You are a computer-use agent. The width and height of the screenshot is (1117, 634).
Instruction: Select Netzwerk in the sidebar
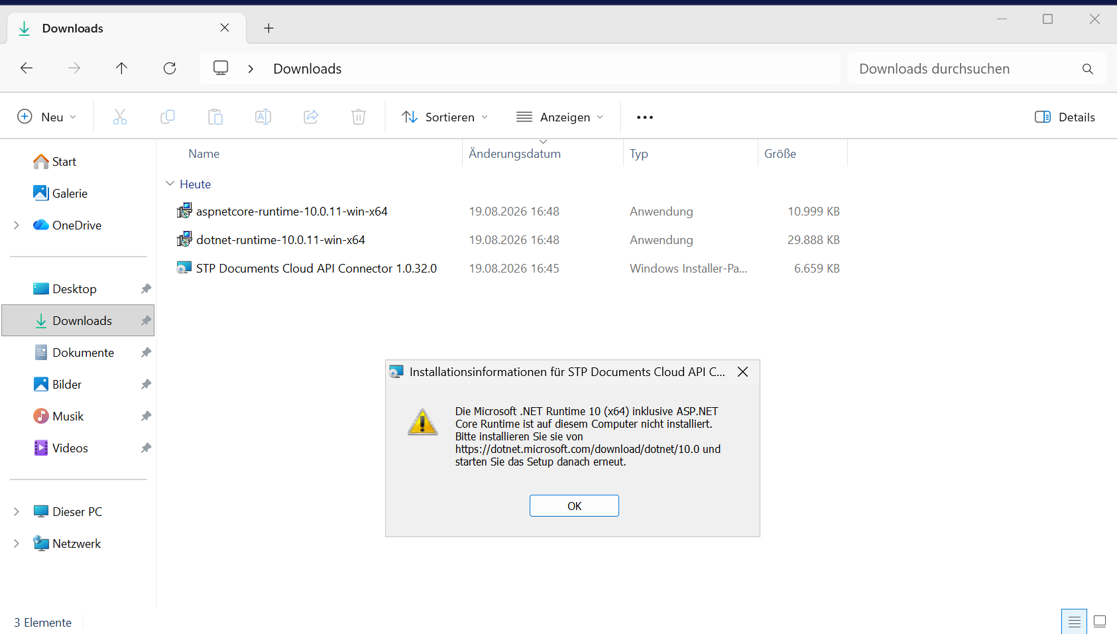coord(67,544)
